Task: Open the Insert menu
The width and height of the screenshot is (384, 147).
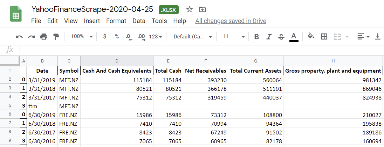Action: [x=92, y=21]
